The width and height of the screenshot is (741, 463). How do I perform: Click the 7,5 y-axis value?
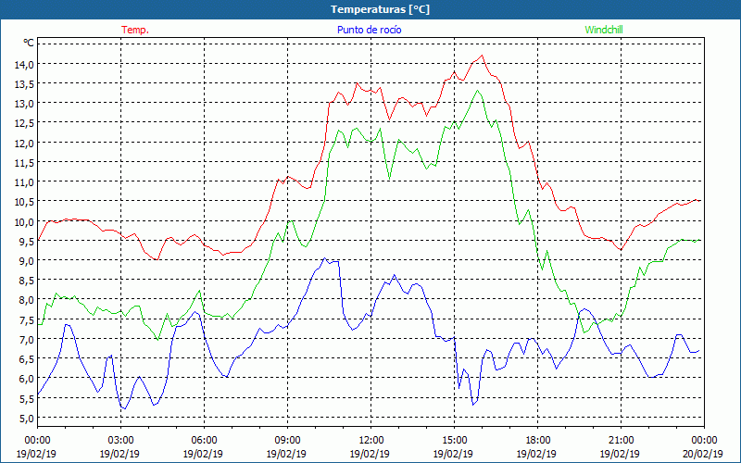tap(26, 320)
